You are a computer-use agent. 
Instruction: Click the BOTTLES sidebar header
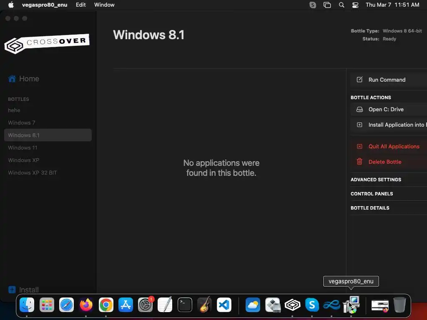(x=18, y=99)
